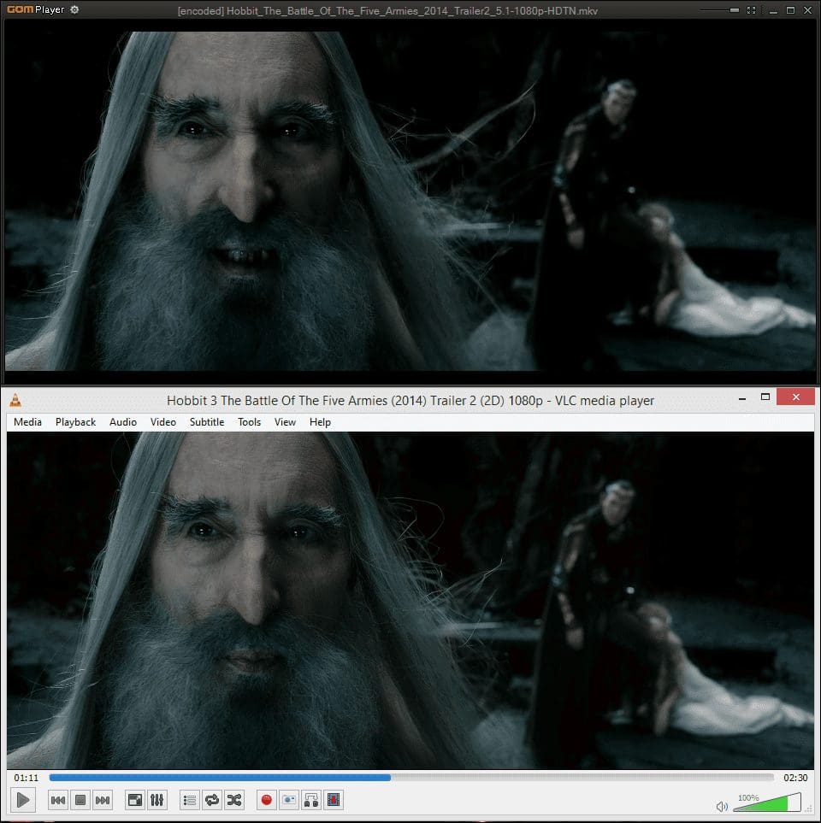Minimize the VLC media player window

(742, 398)
